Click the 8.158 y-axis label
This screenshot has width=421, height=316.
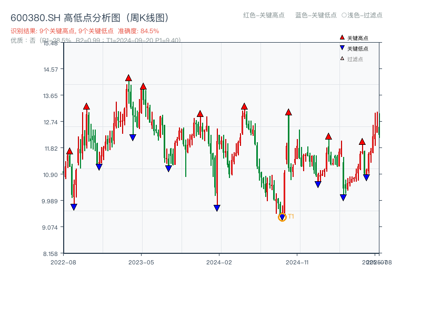click(51, 254)
